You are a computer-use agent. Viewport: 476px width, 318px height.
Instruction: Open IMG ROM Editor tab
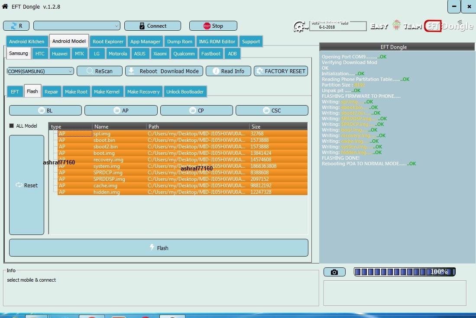(x=217, y=42)
